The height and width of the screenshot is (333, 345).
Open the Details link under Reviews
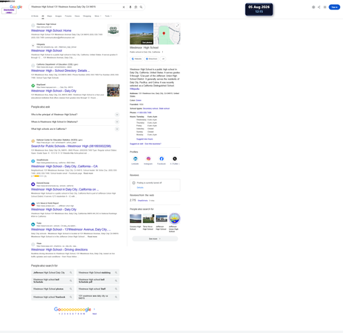pos(140,188)
